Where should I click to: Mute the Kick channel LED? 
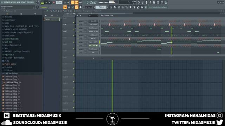(x=78, y=28)
